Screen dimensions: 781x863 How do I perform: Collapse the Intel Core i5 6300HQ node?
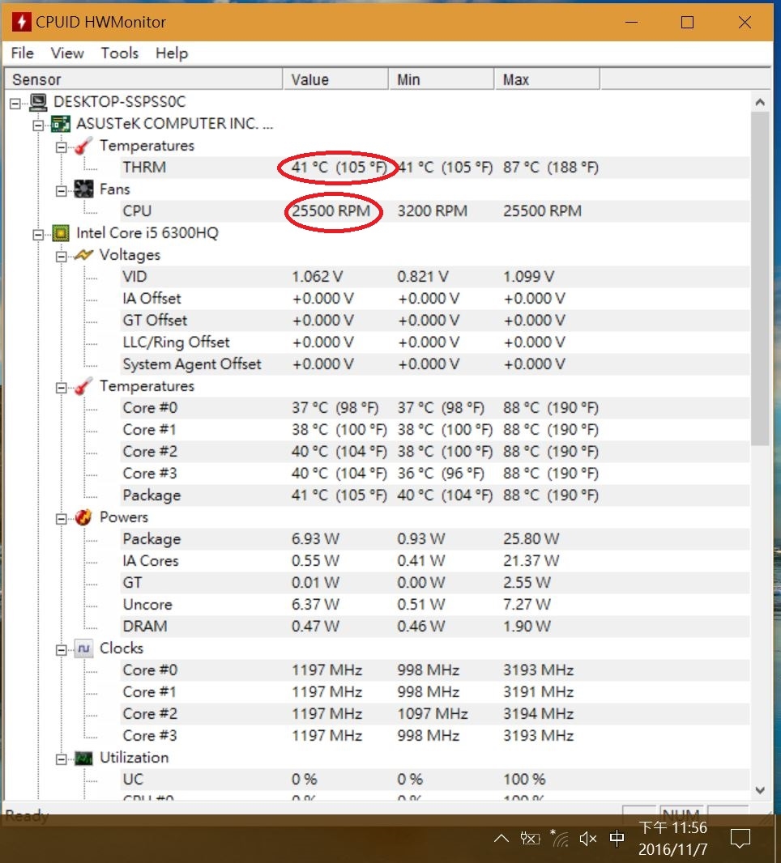(x=38, y=235)
